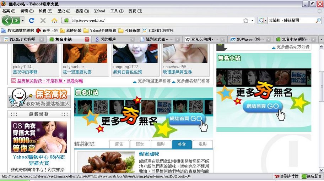Click the page's vertical scrollbar down arrow
The height and width of the screenshot is (181, 324).
pyautogui.click(x=321, y=170)
